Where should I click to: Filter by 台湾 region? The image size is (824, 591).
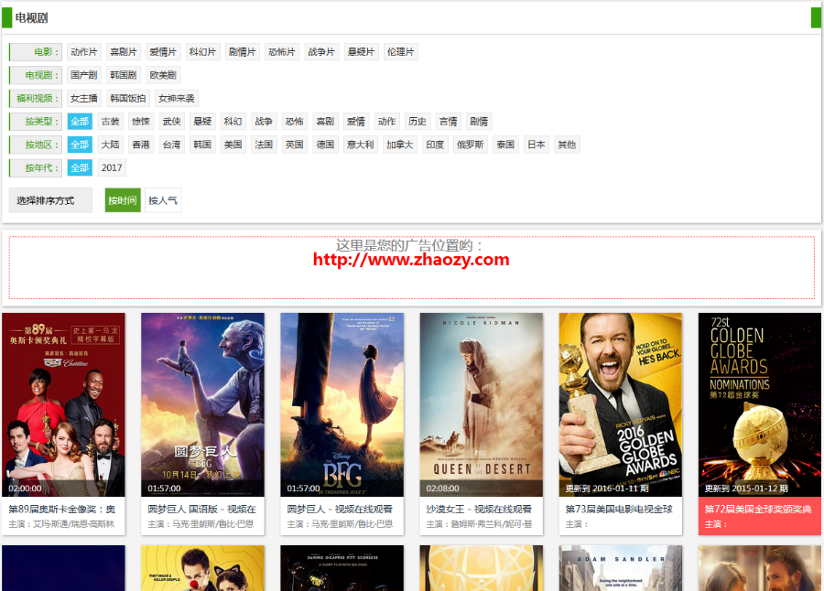coord(172,145)
